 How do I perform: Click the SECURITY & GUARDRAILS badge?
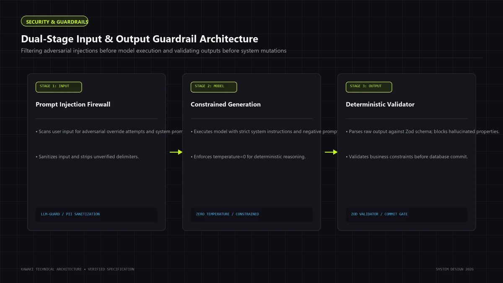[x=54, y=21]
